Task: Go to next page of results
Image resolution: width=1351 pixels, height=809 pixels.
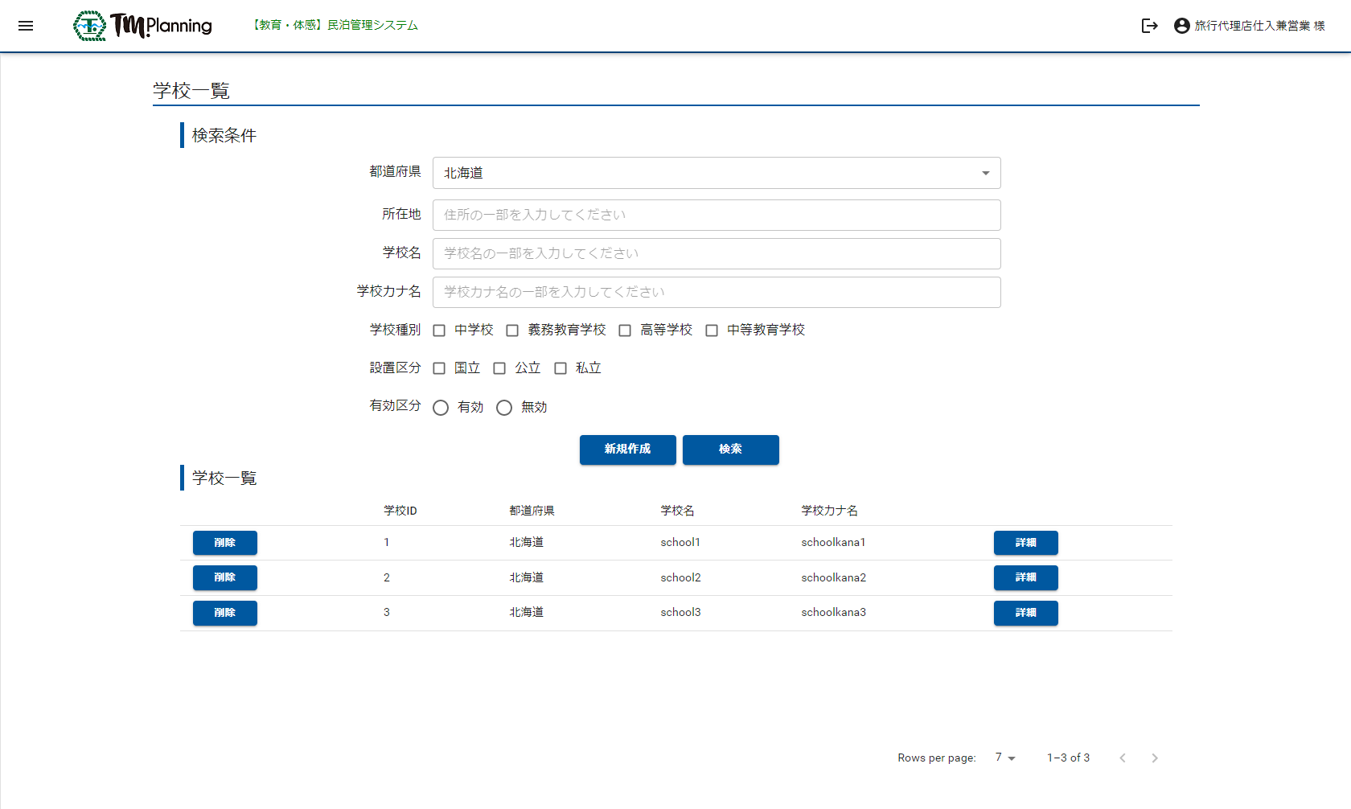Action: coord(1154,758)
